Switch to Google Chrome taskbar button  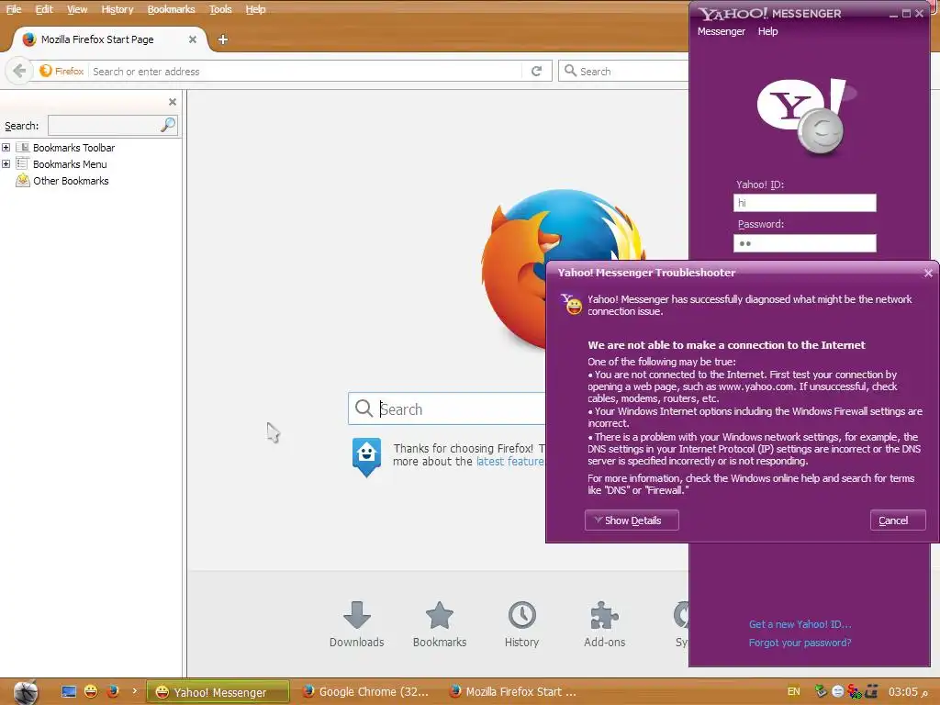point(366,692)
